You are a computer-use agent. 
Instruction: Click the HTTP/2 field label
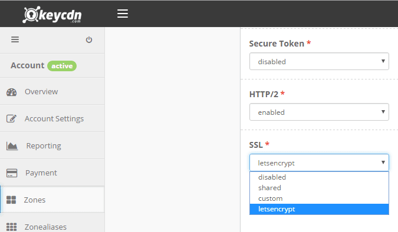pyautogui.click(x=264, y=94)
